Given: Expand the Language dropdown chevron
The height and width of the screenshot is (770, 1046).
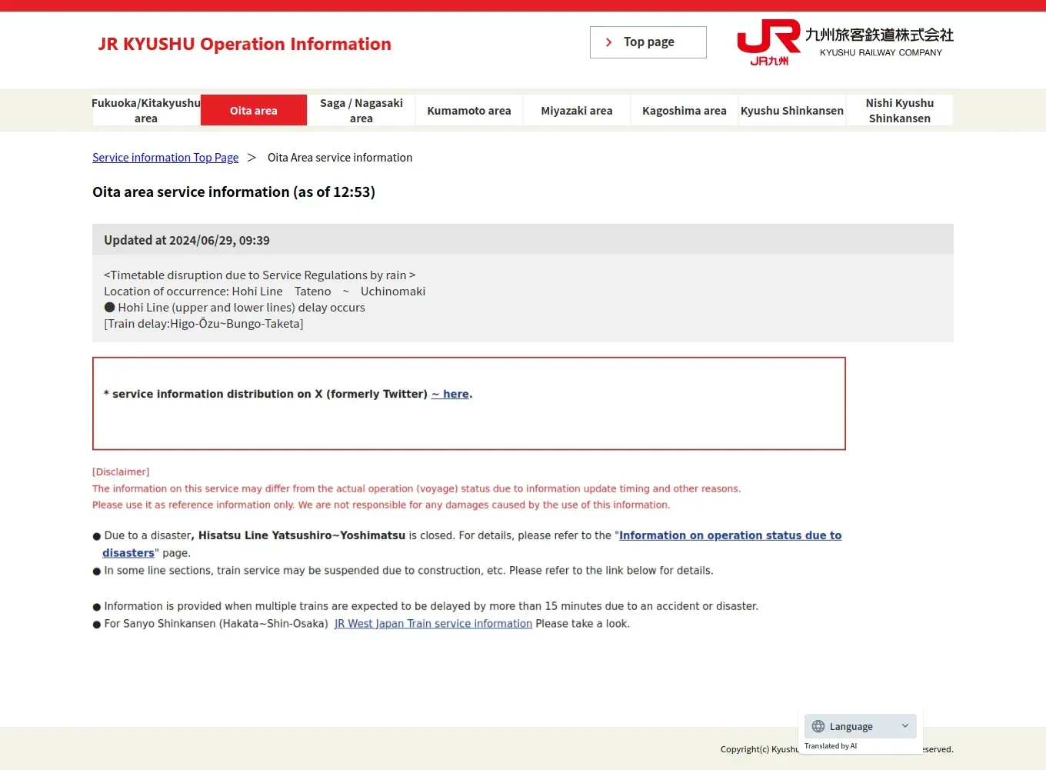Looking at the screenshot, I should coord(905,726).
